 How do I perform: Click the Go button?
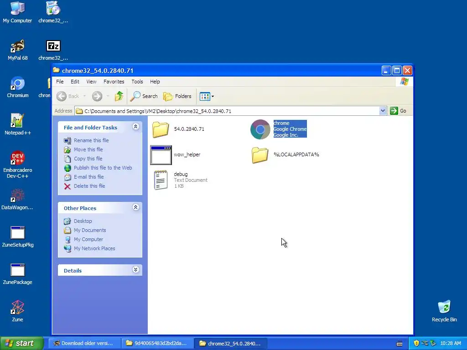398,111
